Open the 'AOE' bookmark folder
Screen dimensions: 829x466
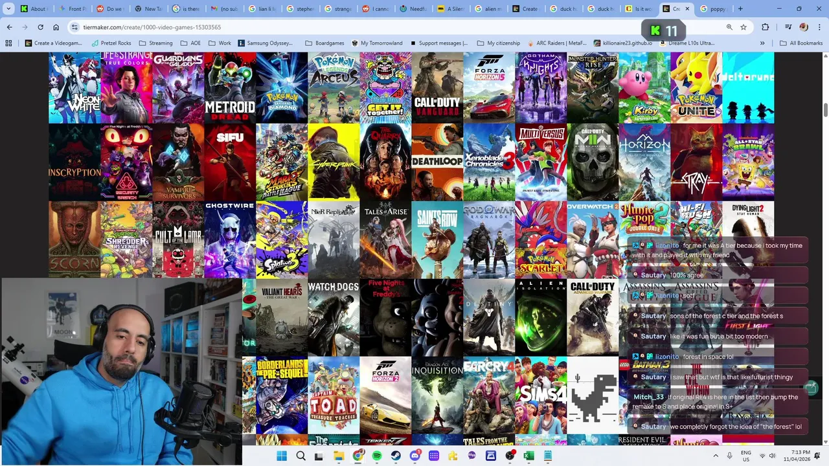coord(190,43)
